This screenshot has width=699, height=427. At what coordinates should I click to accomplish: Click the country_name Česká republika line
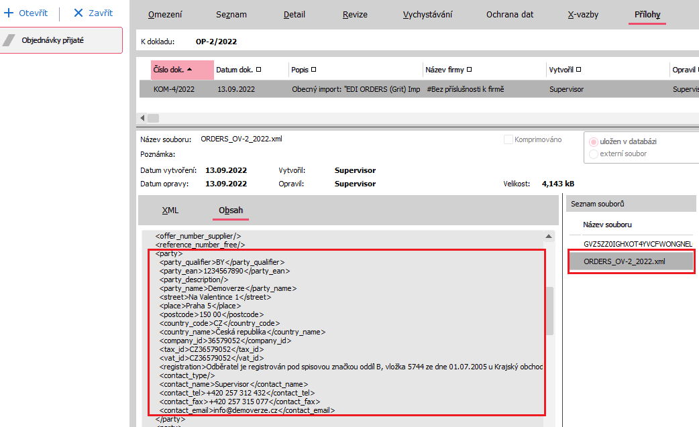click(243, 332)
